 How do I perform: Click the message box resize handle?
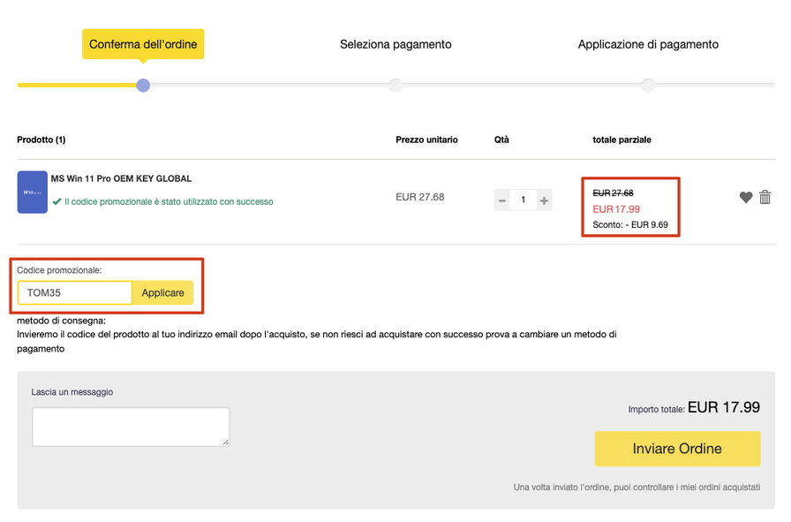[x=225, y=442]
